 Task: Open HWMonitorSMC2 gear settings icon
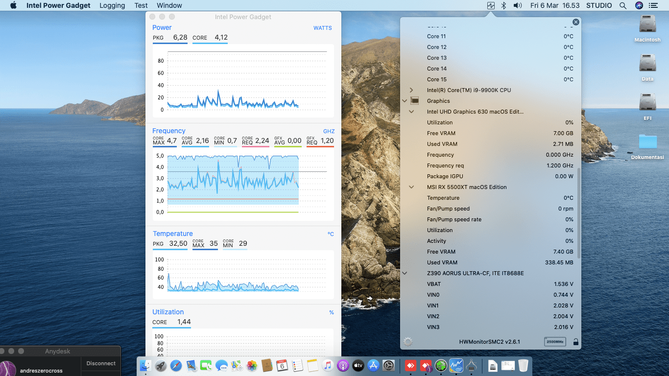pos(407,342)
